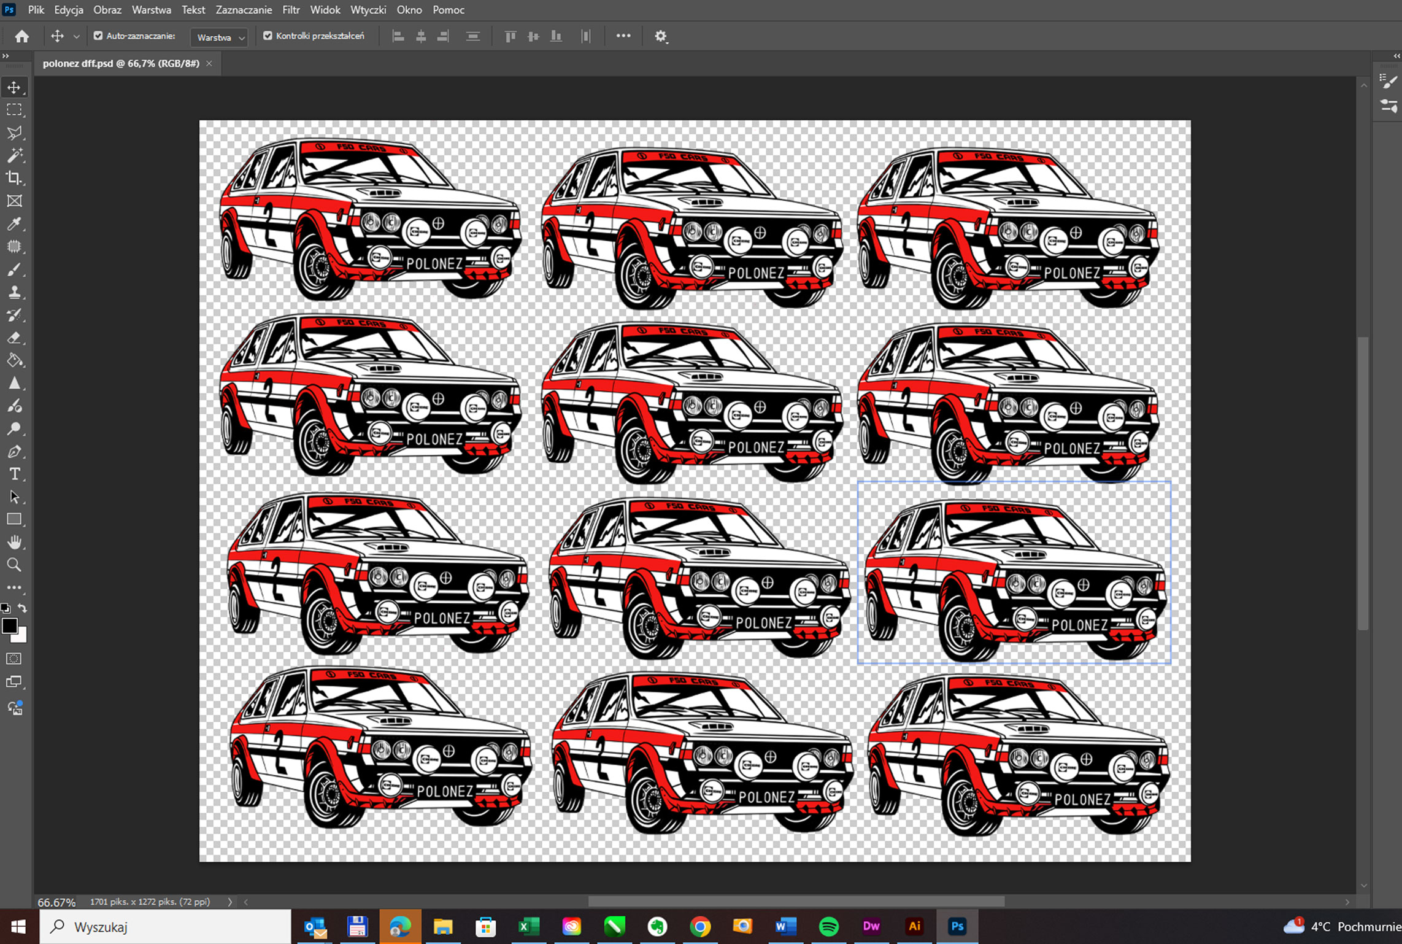Screen dimensions: 1402x944
Task: Set the black foreground color swatch
Action: 9,625
